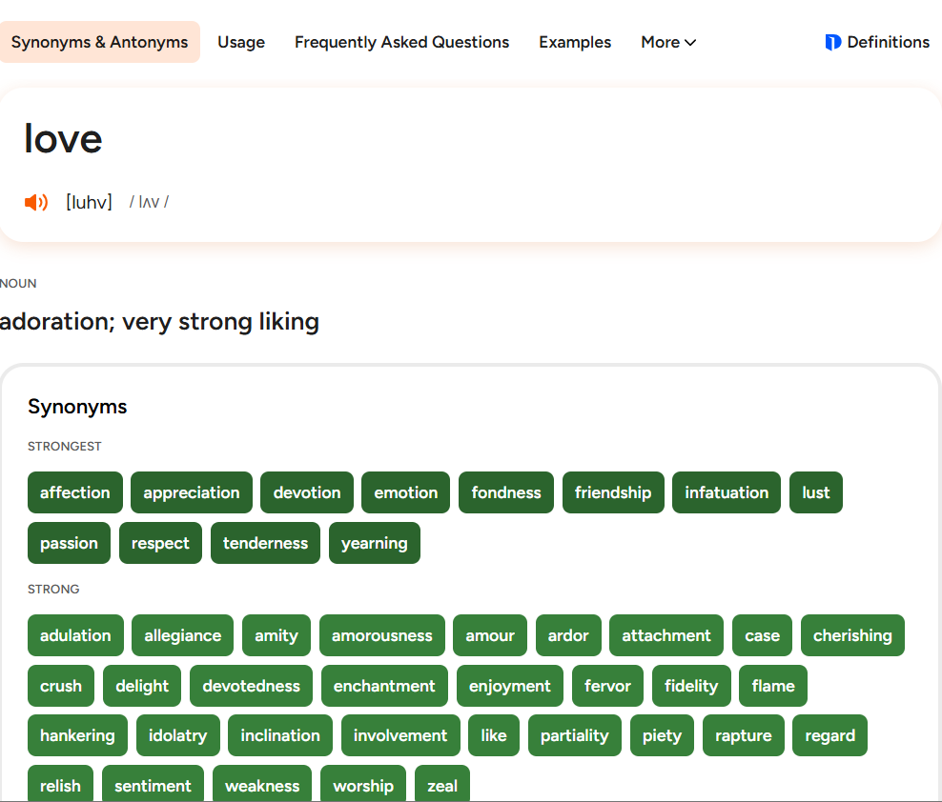The height and width of the screenshot is (802, 942).
Task: Open synonym piety
Action: click(662, 735)
